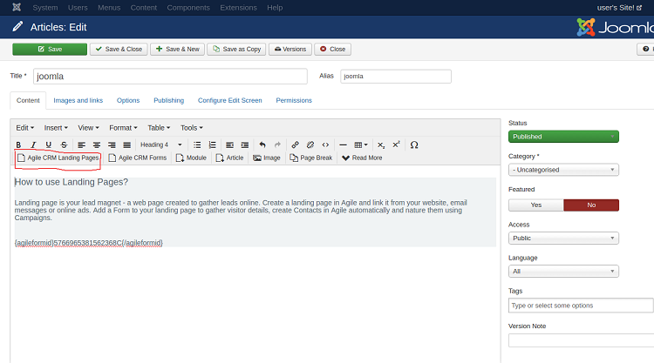Remove link from selection
Screen dimensions: 654x363
point(310,145)
